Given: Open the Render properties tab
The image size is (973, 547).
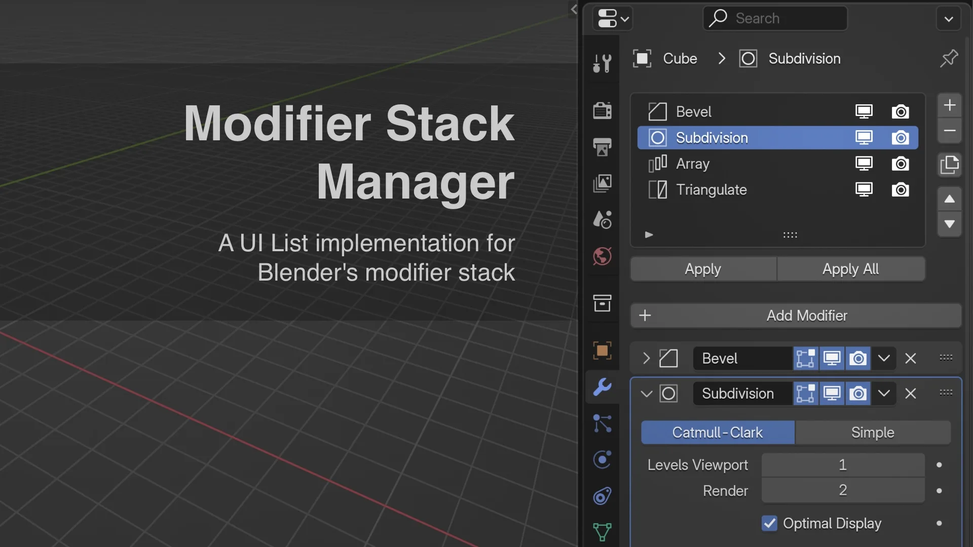Looking at the screenshot, I should (602, 110).
